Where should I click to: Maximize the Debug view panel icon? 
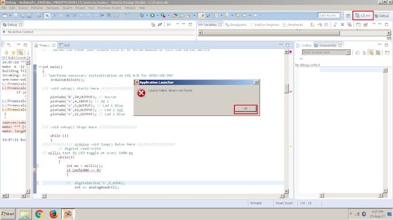coord(190,24)
